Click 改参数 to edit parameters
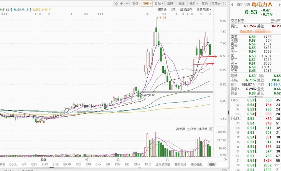Screen dimensions: 281x171 pos(180,129)
